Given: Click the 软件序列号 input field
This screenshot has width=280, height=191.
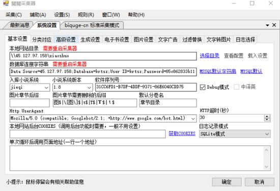Looking at the screenshot, I should pos(146,87).
